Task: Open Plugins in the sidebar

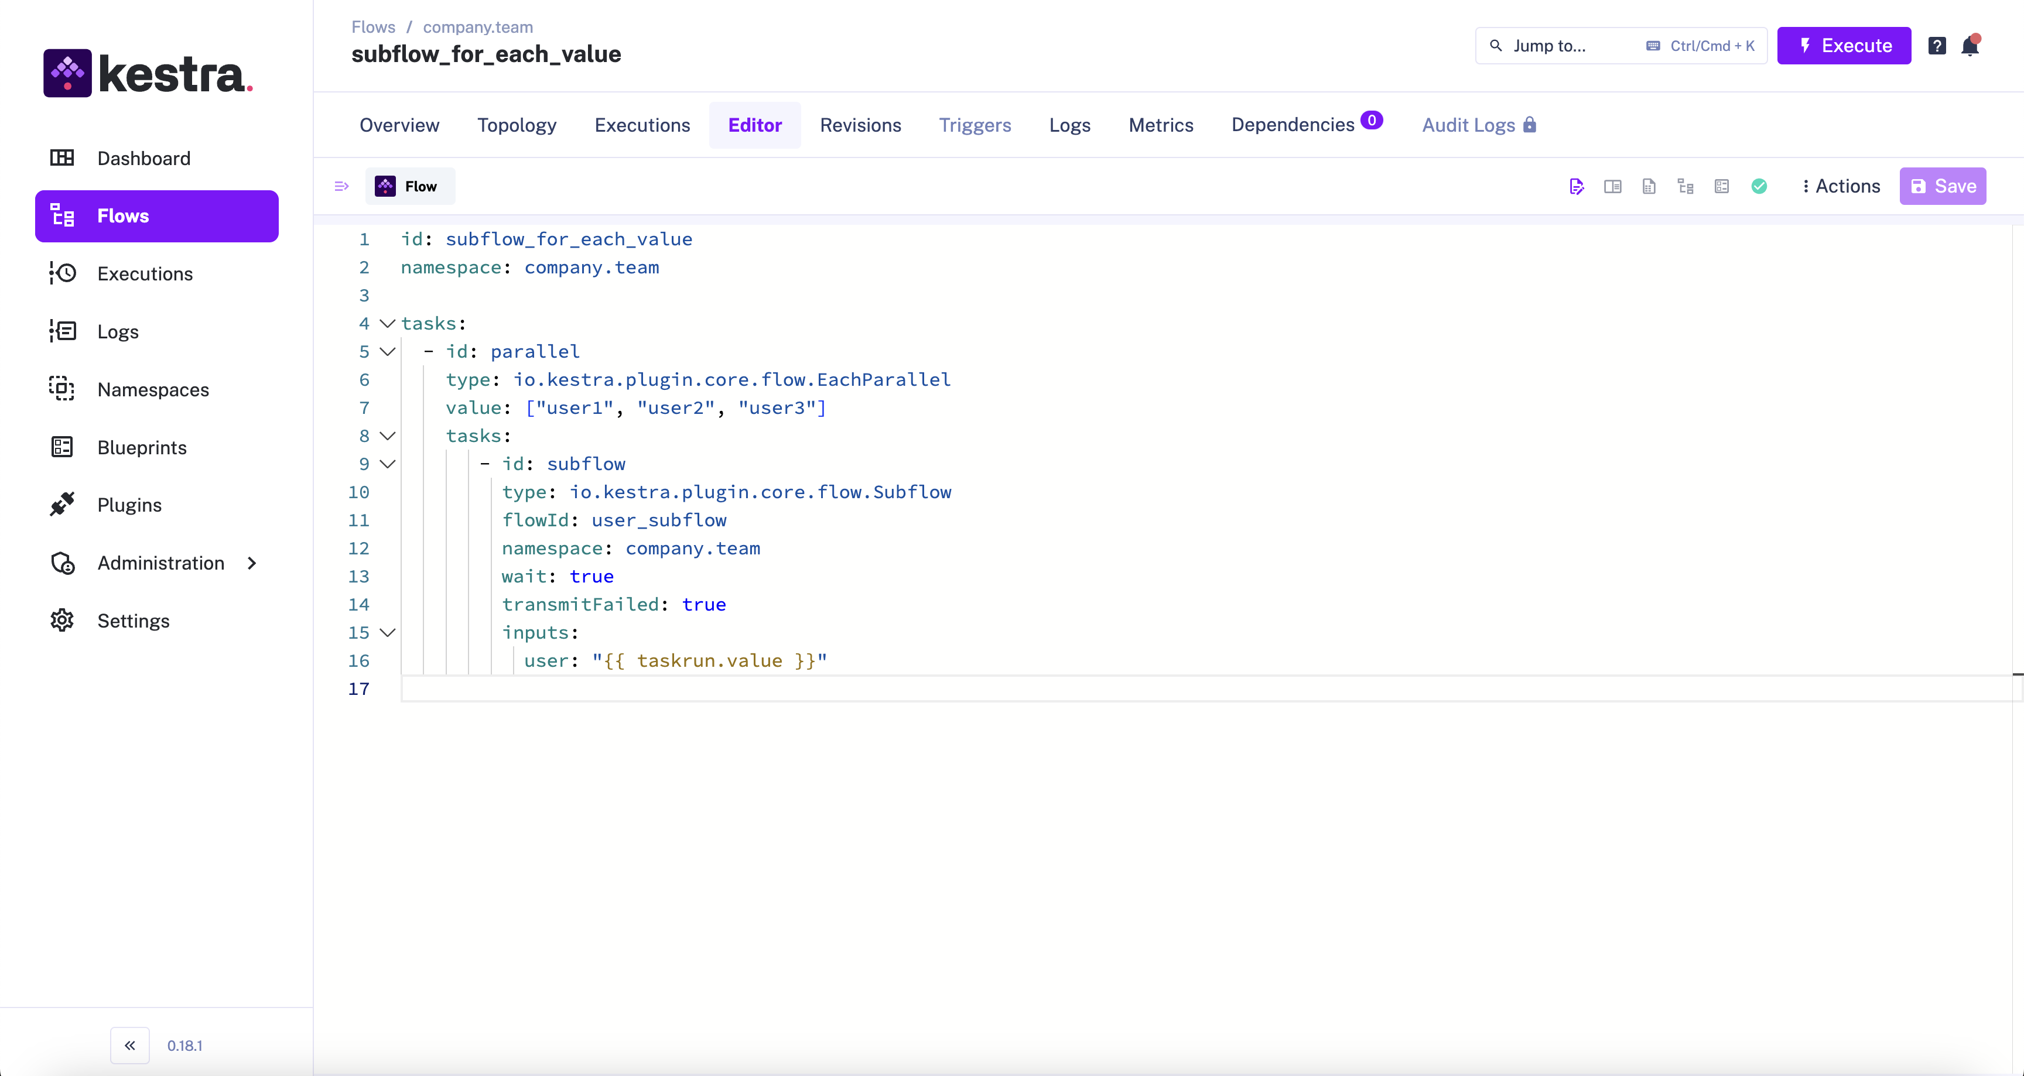Action: click(x=129, y=505)
